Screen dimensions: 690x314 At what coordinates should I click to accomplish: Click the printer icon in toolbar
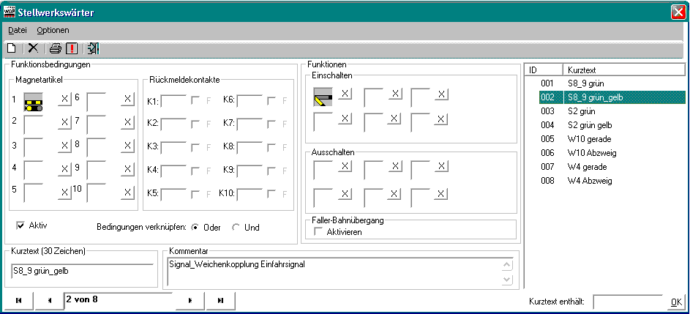[x=56, y=48]
